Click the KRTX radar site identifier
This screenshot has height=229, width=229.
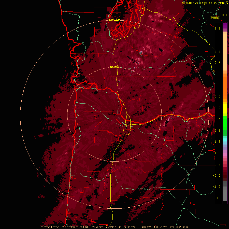(x=147, y=227)
